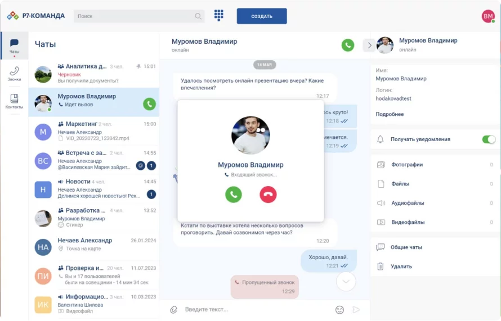This screenshot has width=501, height=321.
Task: Open the emoji picker in message box
Action: click(x=339, y=310)
